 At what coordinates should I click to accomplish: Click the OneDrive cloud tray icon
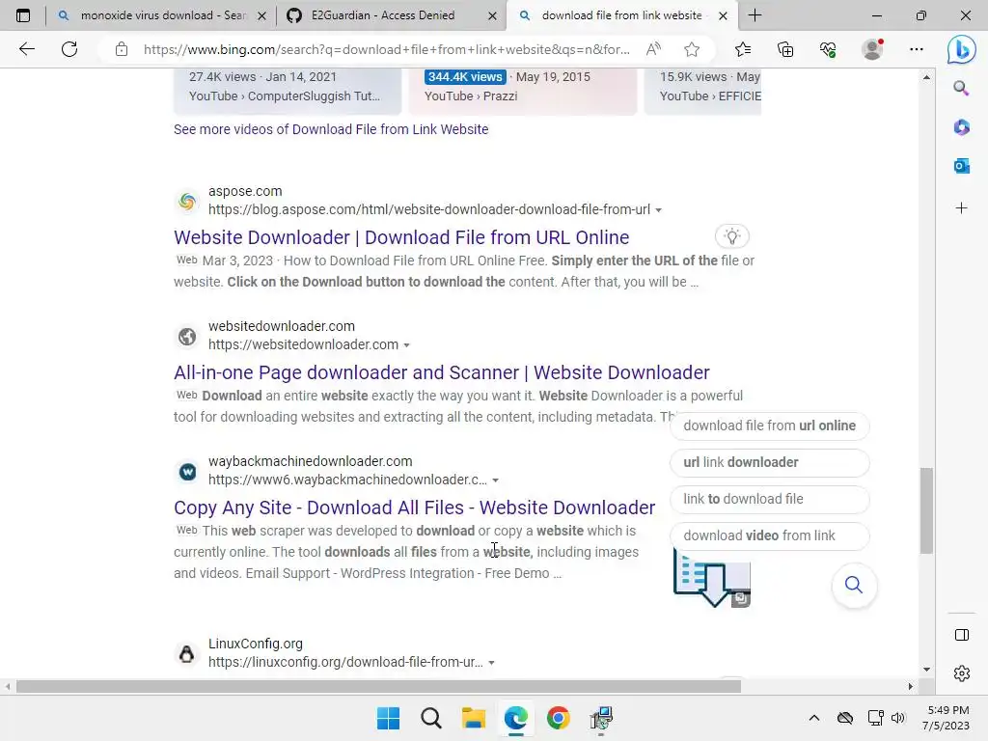click(x=845, y=718)
